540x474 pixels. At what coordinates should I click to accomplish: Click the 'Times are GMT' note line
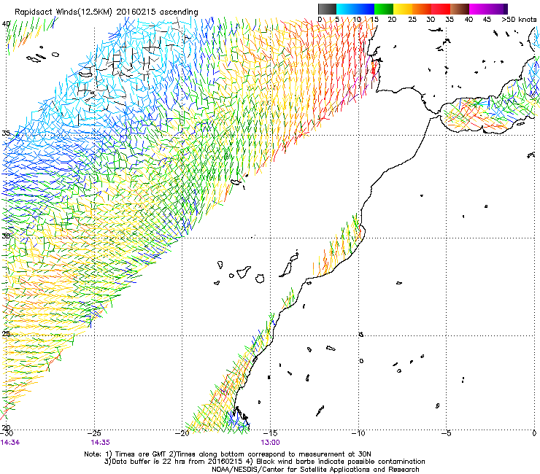[x=228, y=454]
